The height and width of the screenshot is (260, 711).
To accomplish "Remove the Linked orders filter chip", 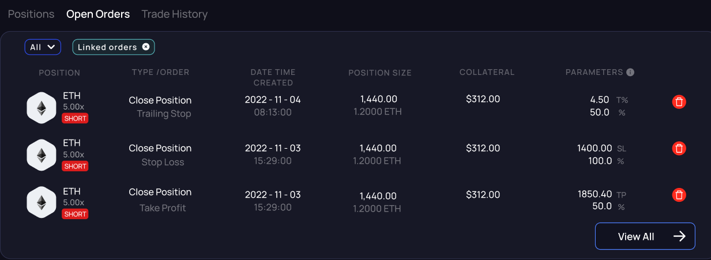I will [x=146, y=47].
